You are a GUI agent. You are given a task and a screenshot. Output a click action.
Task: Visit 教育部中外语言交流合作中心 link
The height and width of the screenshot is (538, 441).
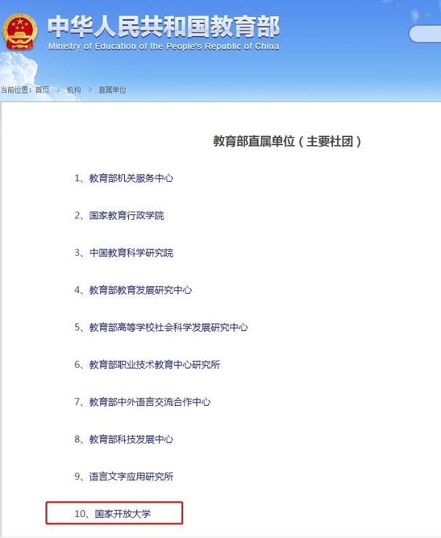pyautogui.click(x=150, y=402)
